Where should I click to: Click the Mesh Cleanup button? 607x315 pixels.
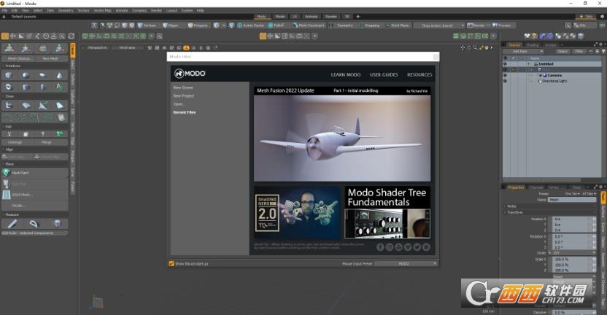(x=19, y=58)
